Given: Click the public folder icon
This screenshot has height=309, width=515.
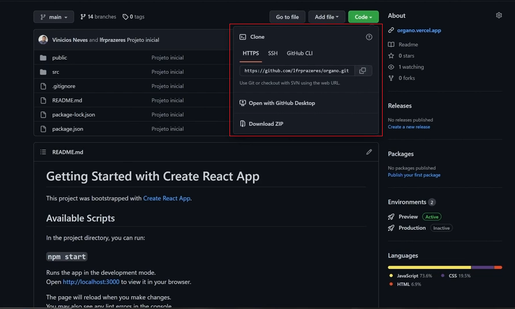Looking at the screenshot, I should 43,58.
